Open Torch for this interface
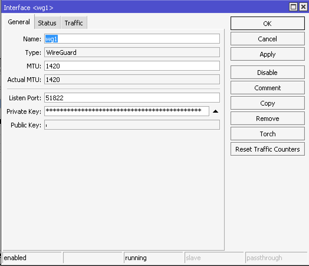The width and height of the screenshot is (309, 266). tap(268, 134)
